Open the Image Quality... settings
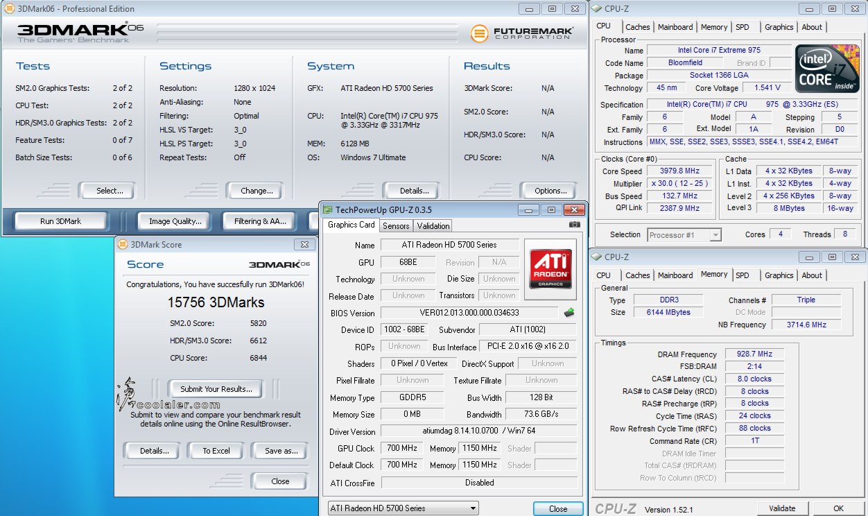868x516 pixels. (175, 221)
